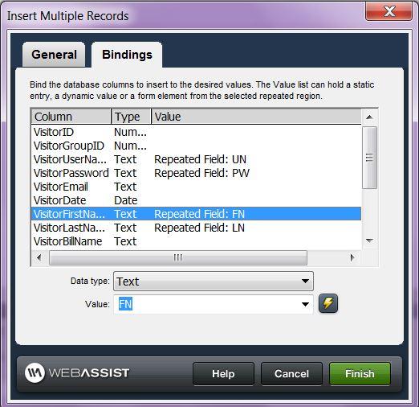The width and height of the screenshot is (419, 407).
Task: Close the Insert Multiple Records dialog
Action: click(388, 11)
